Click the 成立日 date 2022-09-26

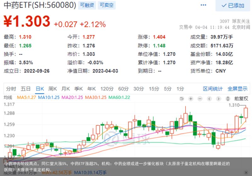point(37,71)
